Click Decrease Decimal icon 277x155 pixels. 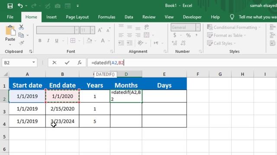tap(183, 43)
